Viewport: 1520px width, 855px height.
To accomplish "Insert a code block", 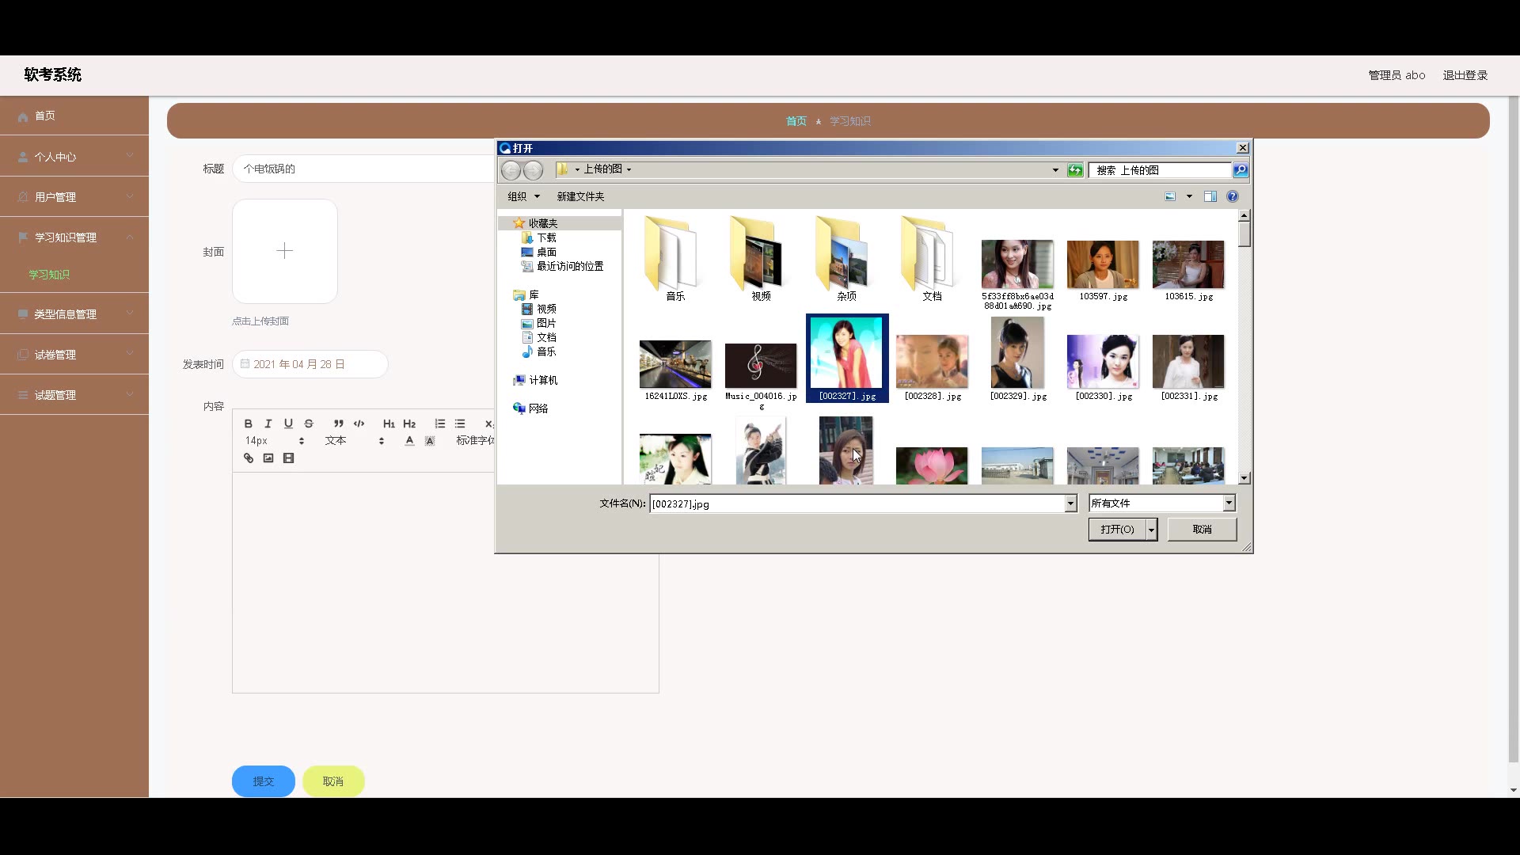I will [x=359, y=424].
